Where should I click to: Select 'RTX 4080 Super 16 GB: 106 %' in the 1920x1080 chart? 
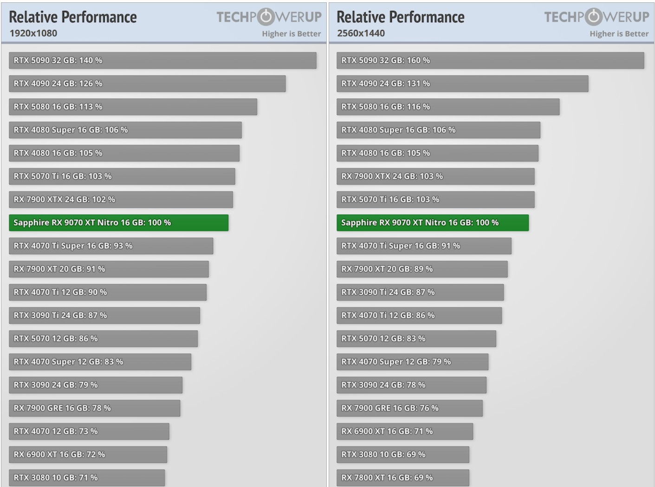click(x=125, y=130)
